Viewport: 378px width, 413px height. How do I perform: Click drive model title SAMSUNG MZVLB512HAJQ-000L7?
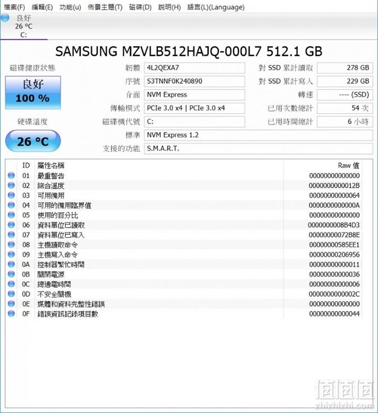[x=158, y=51]
